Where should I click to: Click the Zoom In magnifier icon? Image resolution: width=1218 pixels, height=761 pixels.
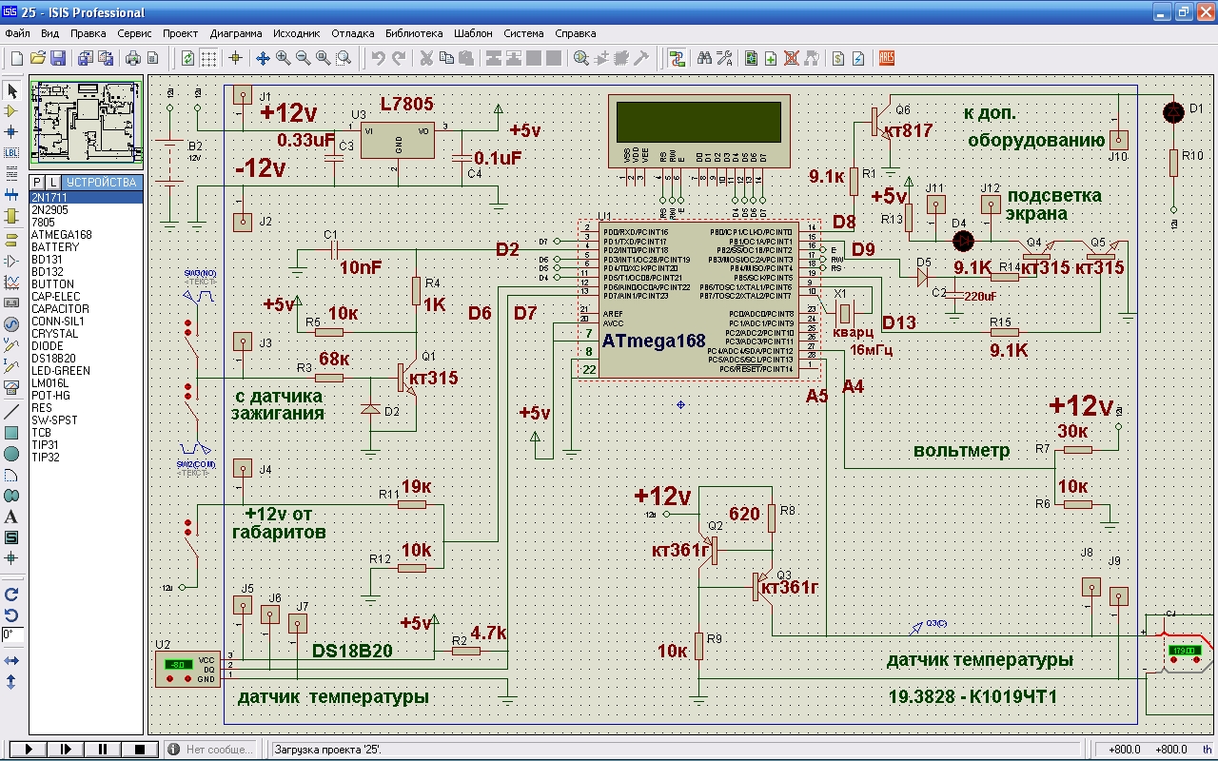click(x=283, y=58)
